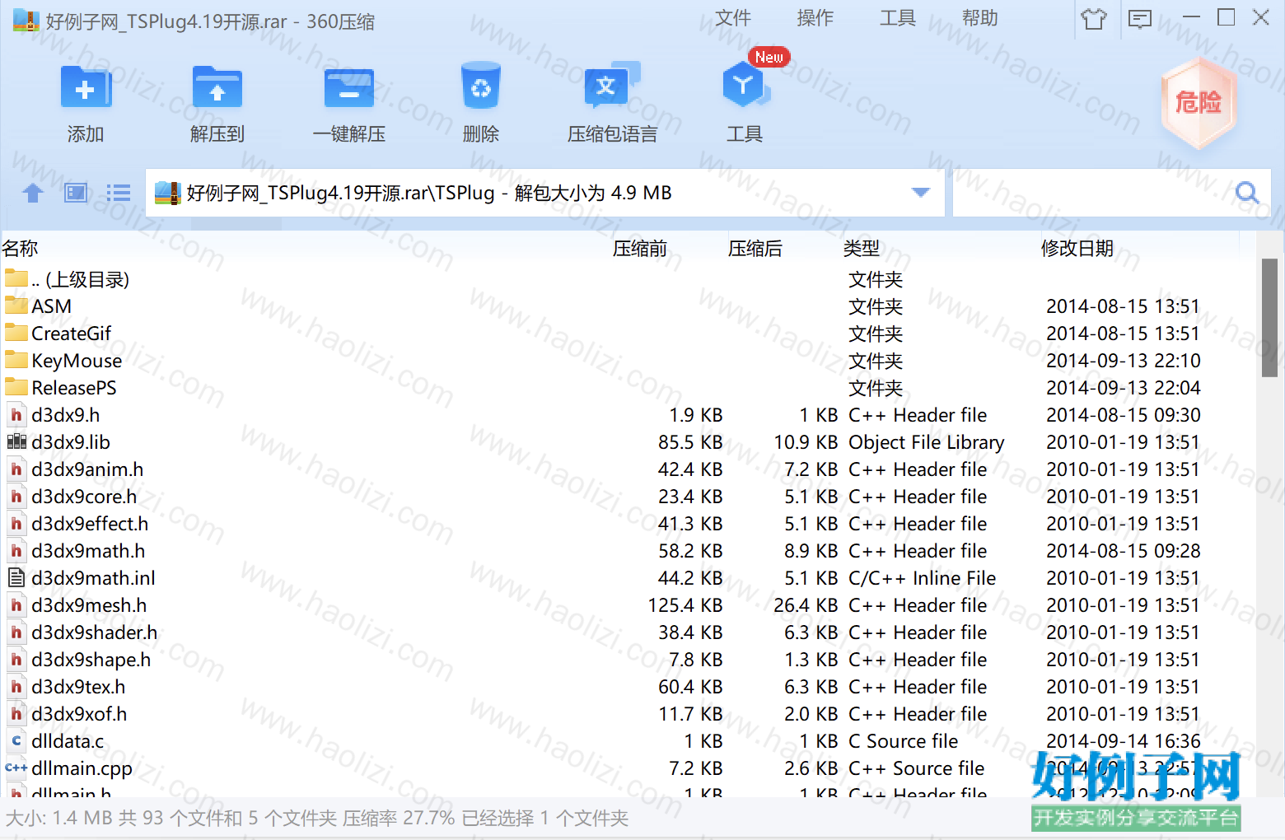Switch to thumbnail view mode icon
Image resolution: width=1285 pixels, height=840 pixels.
(76, 193)
